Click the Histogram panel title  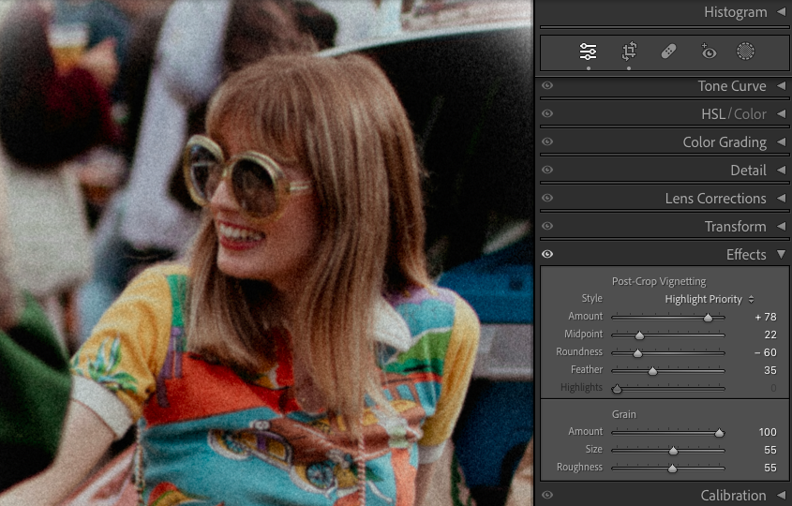coord(736,12)
